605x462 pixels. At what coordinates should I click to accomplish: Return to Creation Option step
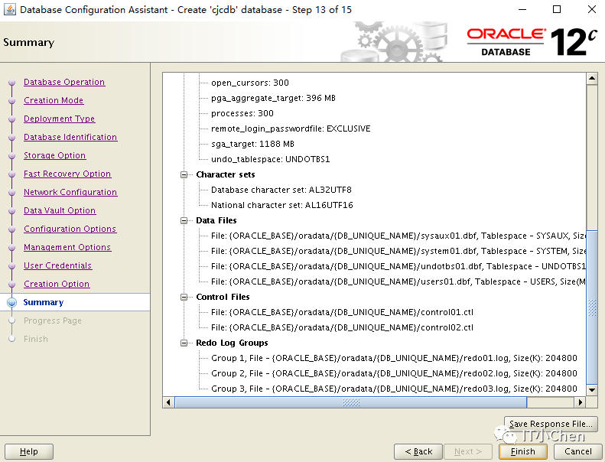coord(57,284)
